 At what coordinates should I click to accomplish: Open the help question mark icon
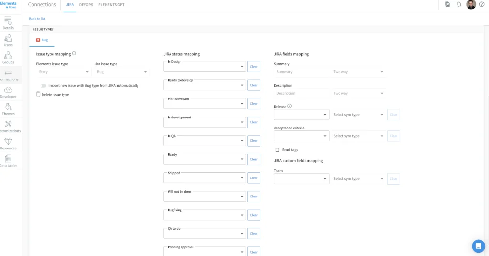(x=481, y=4)
